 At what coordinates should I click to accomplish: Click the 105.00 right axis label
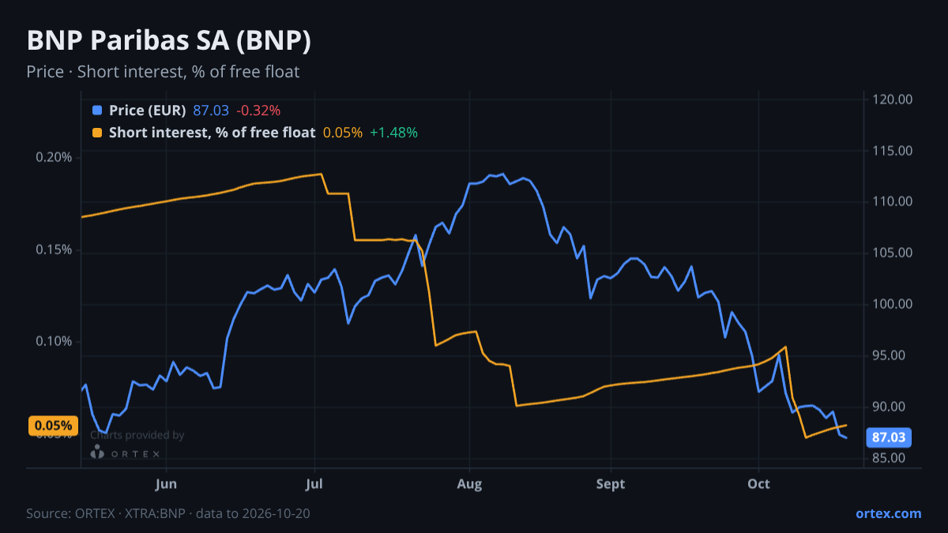893,253
